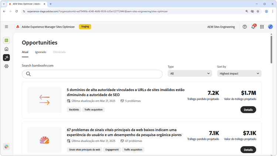
Task: Open the user profile avatar
Action: click(270, 27)
